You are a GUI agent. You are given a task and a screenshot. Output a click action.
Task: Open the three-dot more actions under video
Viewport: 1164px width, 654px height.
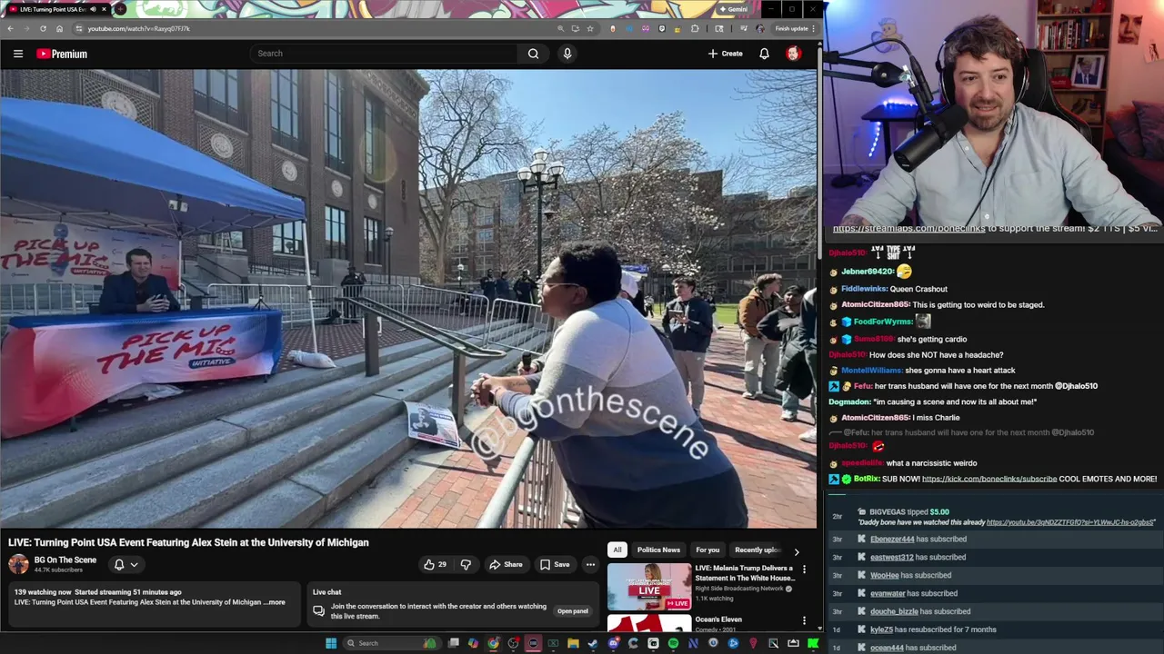point(590,565)
